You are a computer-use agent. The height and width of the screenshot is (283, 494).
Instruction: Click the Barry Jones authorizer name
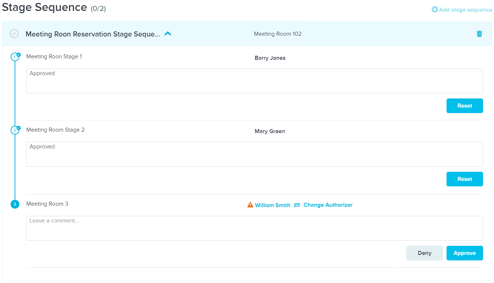pyautogui.click(x=270, y=58)
